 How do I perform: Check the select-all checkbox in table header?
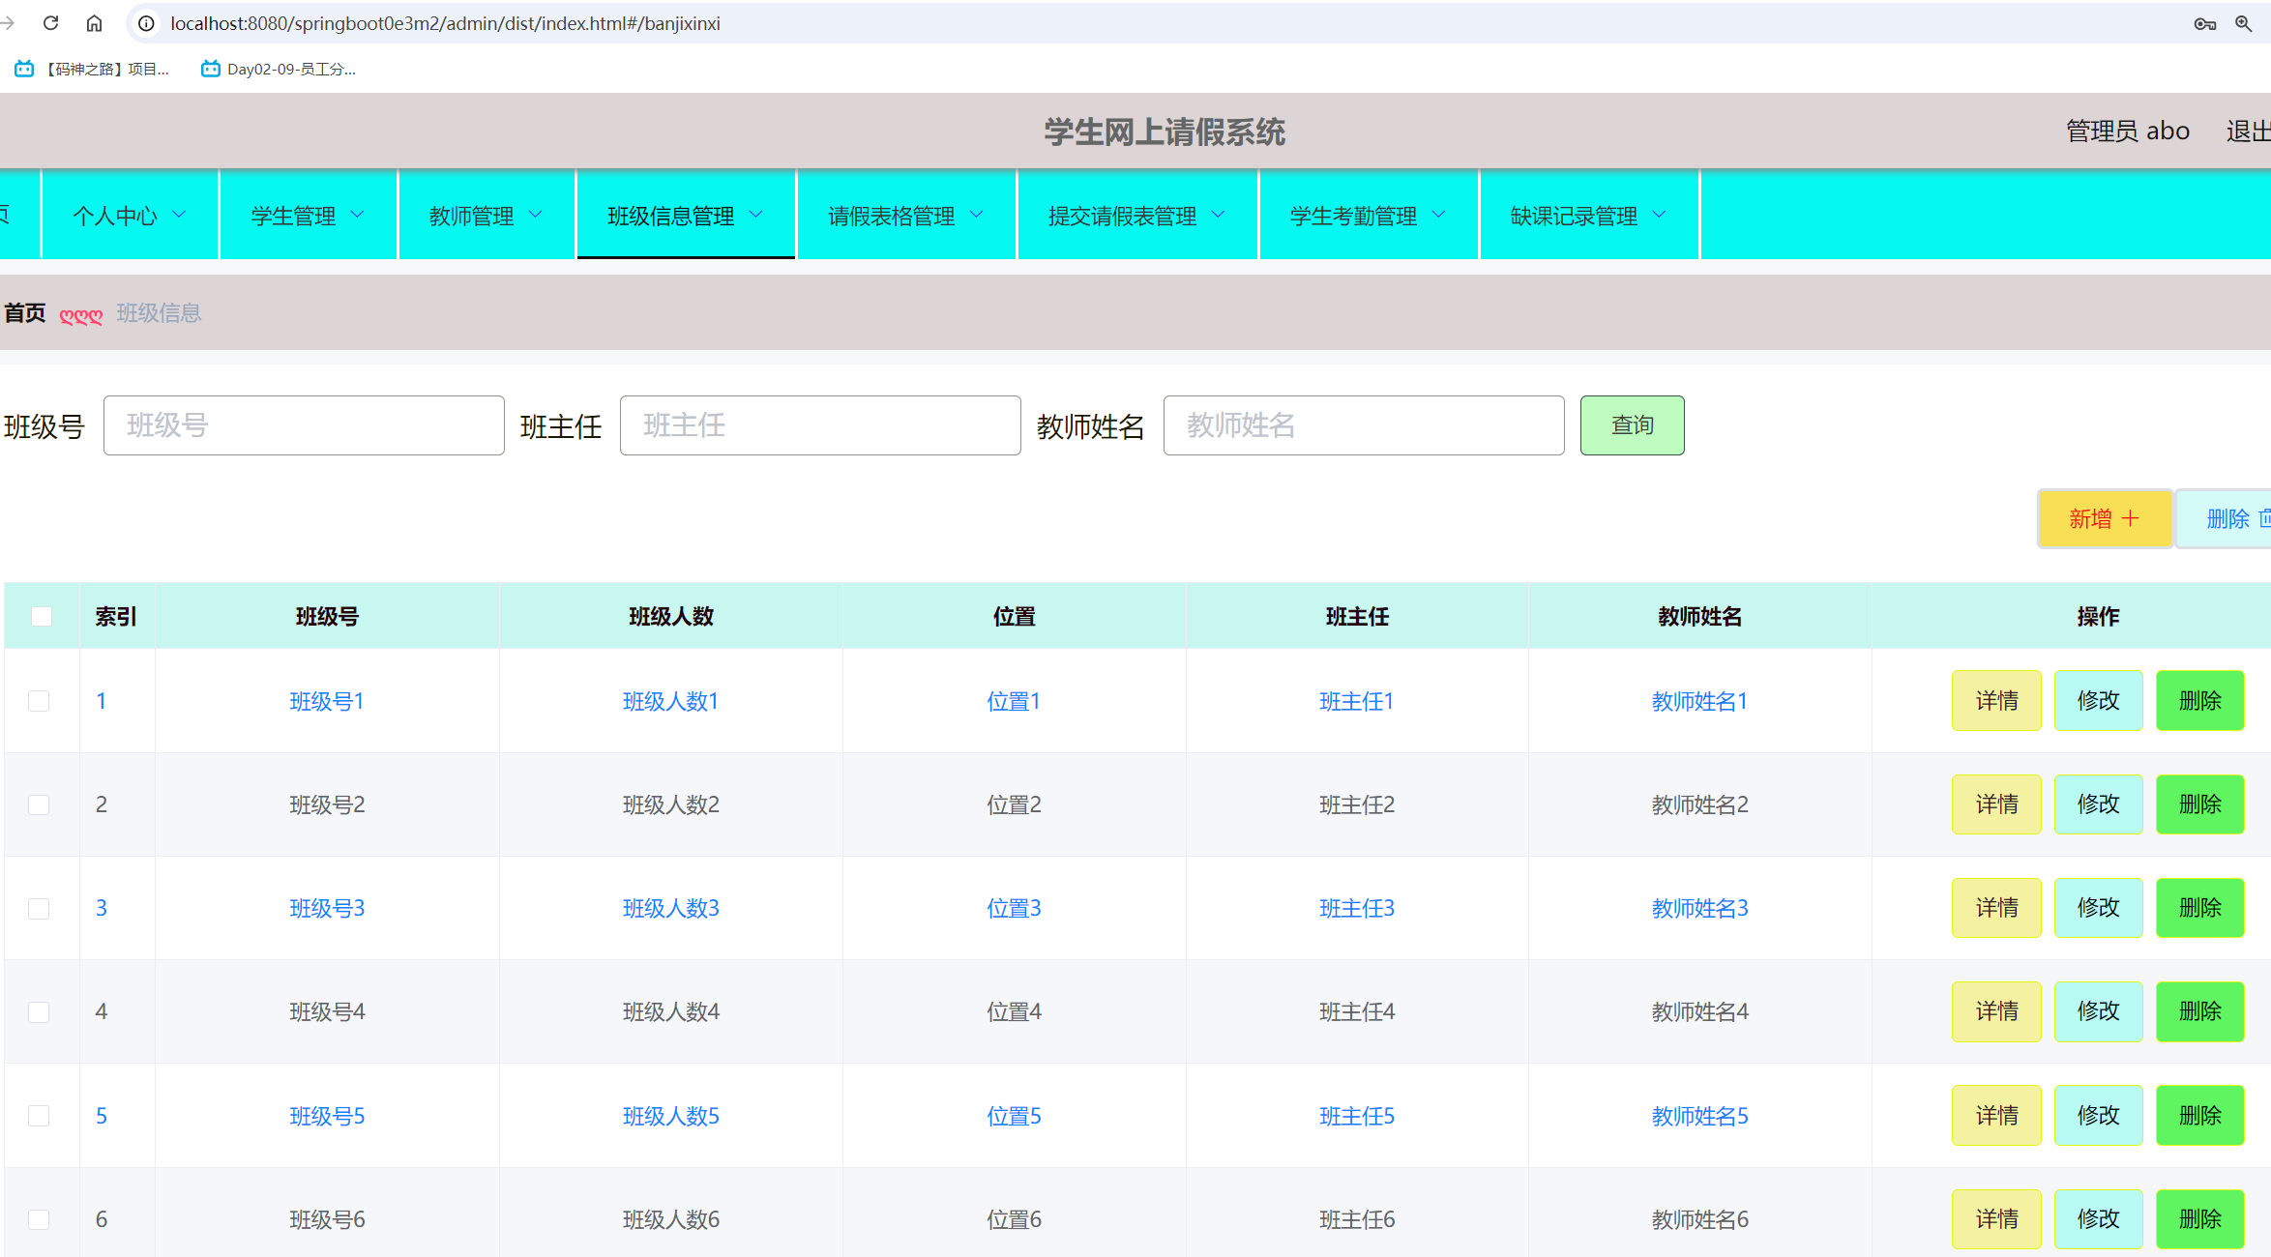41,615
